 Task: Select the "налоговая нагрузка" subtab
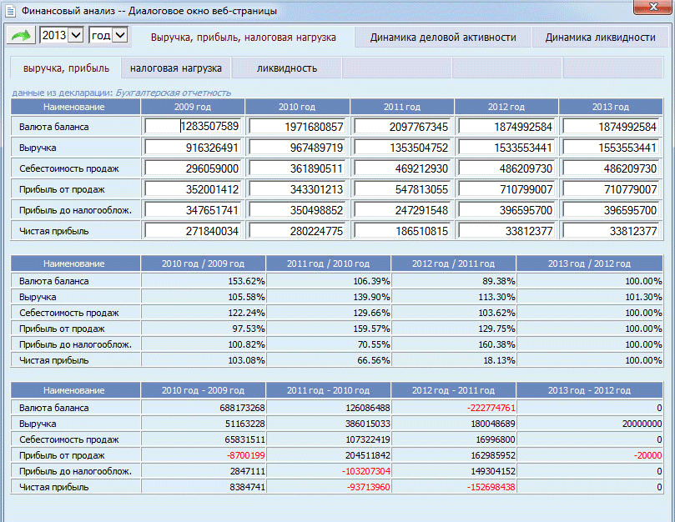[176, 68]
